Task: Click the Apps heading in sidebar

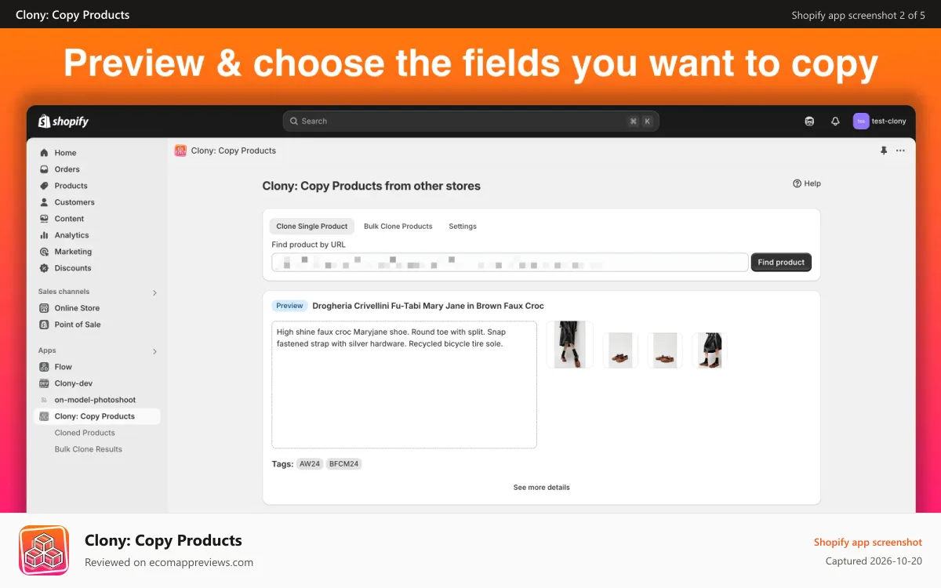Action: 47,350
